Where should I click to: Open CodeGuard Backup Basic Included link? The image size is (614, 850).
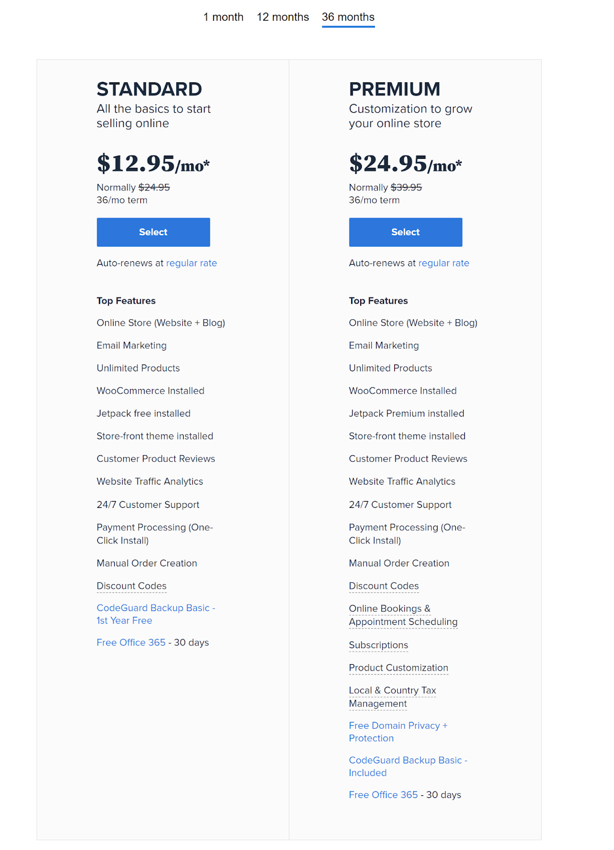point(407,766)
